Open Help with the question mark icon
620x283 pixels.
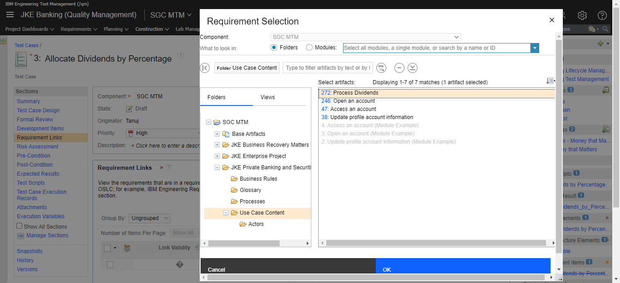tap(602, 15)
